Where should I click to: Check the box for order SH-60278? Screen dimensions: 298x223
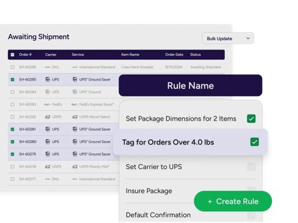(12, 167)
